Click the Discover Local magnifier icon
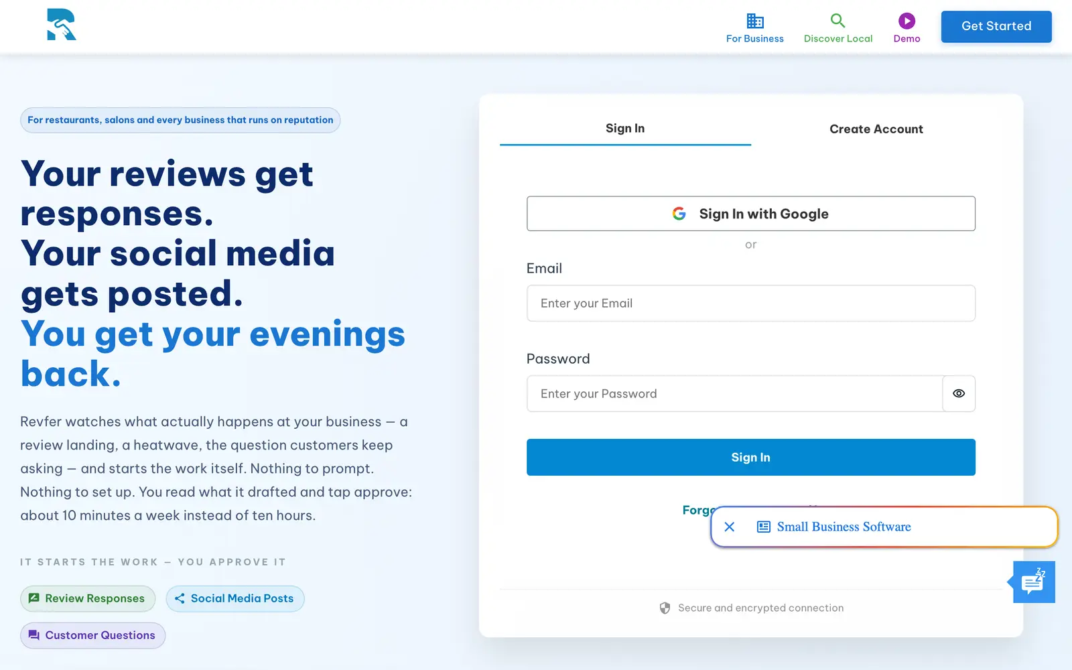This screenshot has height=670, width=1072. click(x=837, y=21)
